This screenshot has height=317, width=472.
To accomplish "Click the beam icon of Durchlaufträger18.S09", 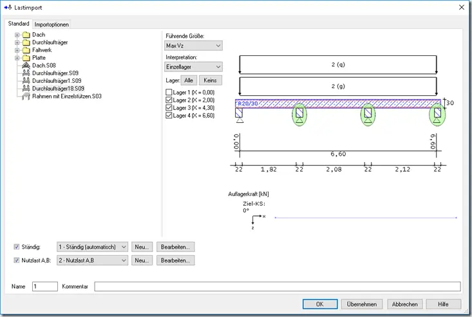I will click(26, 88).
